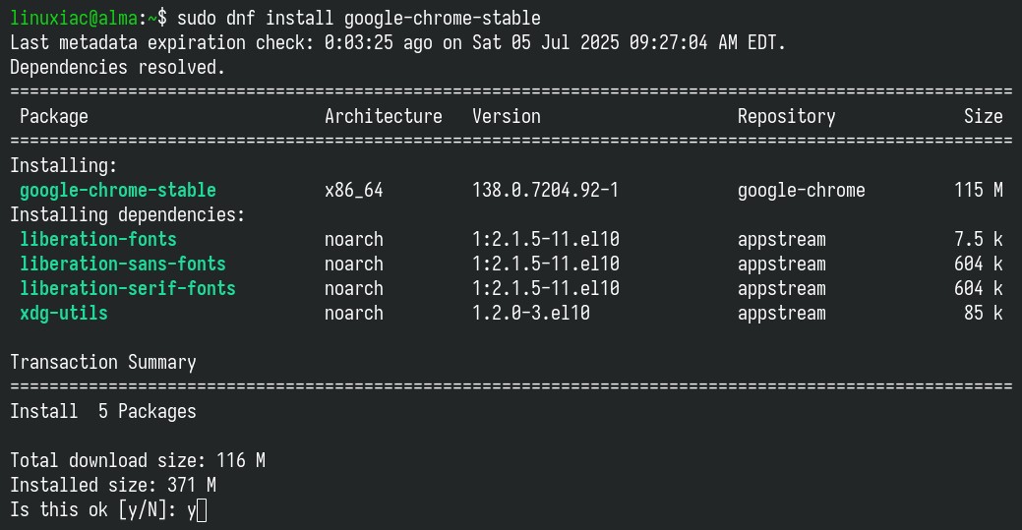Click the Total download size line
Image resolution: width=1022 pixels, height=530 pixels.
tap(138, 460)
